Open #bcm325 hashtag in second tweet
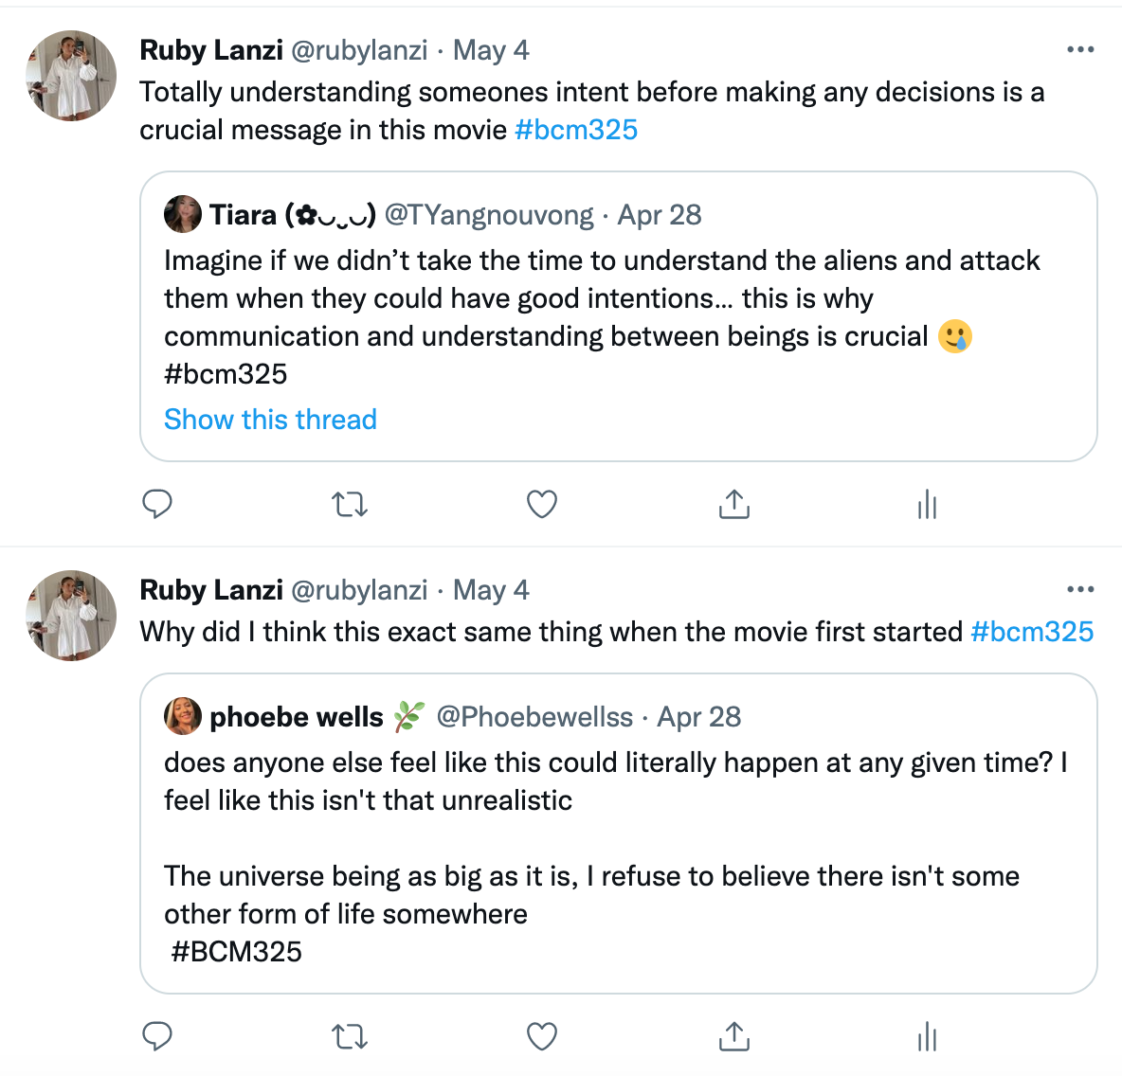This screenshot has width=1122, height=1076. (1032, 632)
